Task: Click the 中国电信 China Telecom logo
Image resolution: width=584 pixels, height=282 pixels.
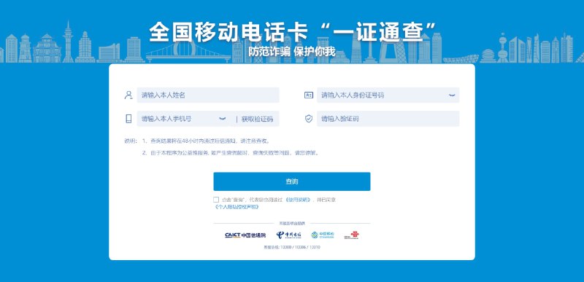Action: tap(288, 235)
